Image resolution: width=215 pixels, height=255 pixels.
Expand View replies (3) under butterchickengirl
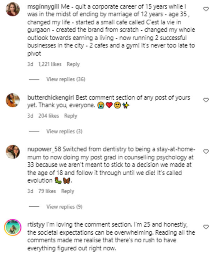point(64,131)
